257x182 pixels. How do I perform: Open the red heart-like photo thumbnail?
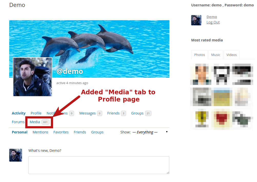tap(222, 118)
